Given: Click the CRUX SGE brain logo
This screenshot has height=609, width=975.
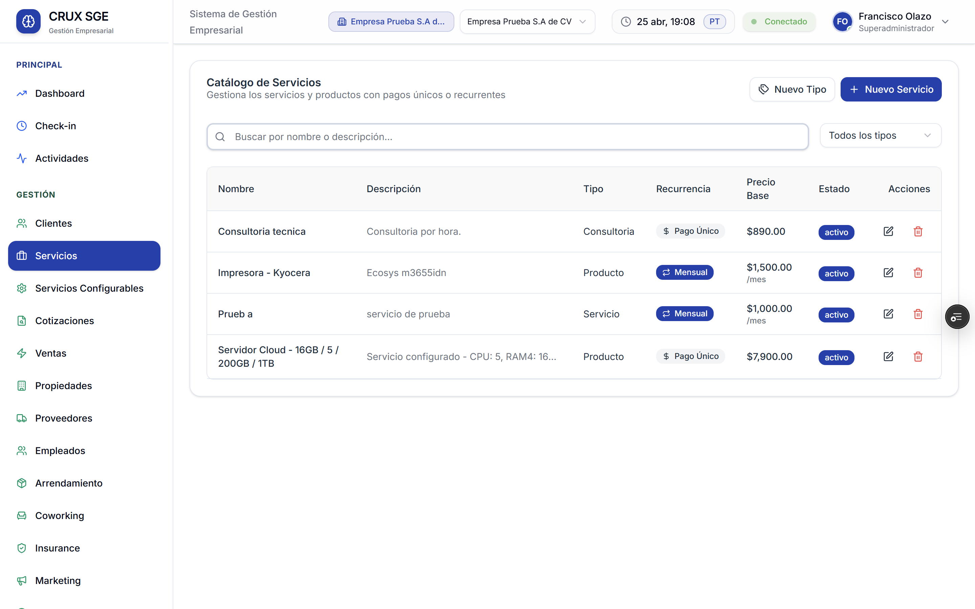Looking at the screenshot, I should [x=28, y=21].
